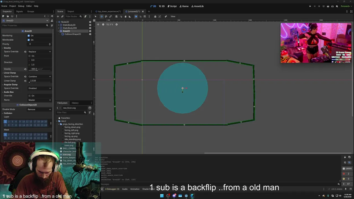The width and height of the screenshot is (354, 199).
Task: Open the Debugger (3) bottom panel
Action: click(112, 189)
